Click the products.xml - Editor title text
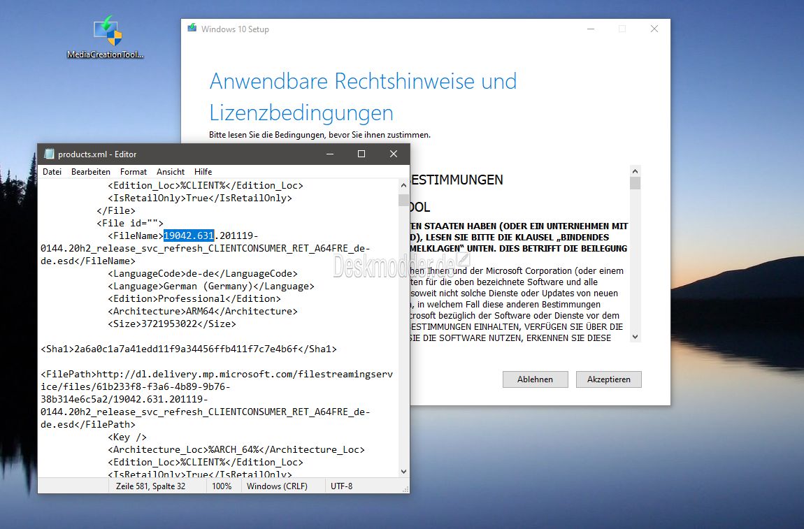 tap(97, 154)
